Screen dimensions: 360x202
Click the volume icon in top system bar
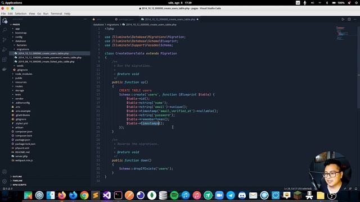click(x=312, y=3)
